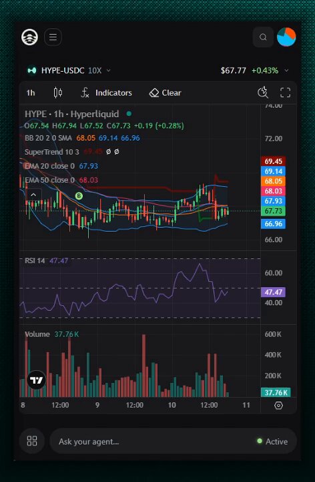Change the 1h timeframe selector
The image size is (315, 482).
coord(31,93)
